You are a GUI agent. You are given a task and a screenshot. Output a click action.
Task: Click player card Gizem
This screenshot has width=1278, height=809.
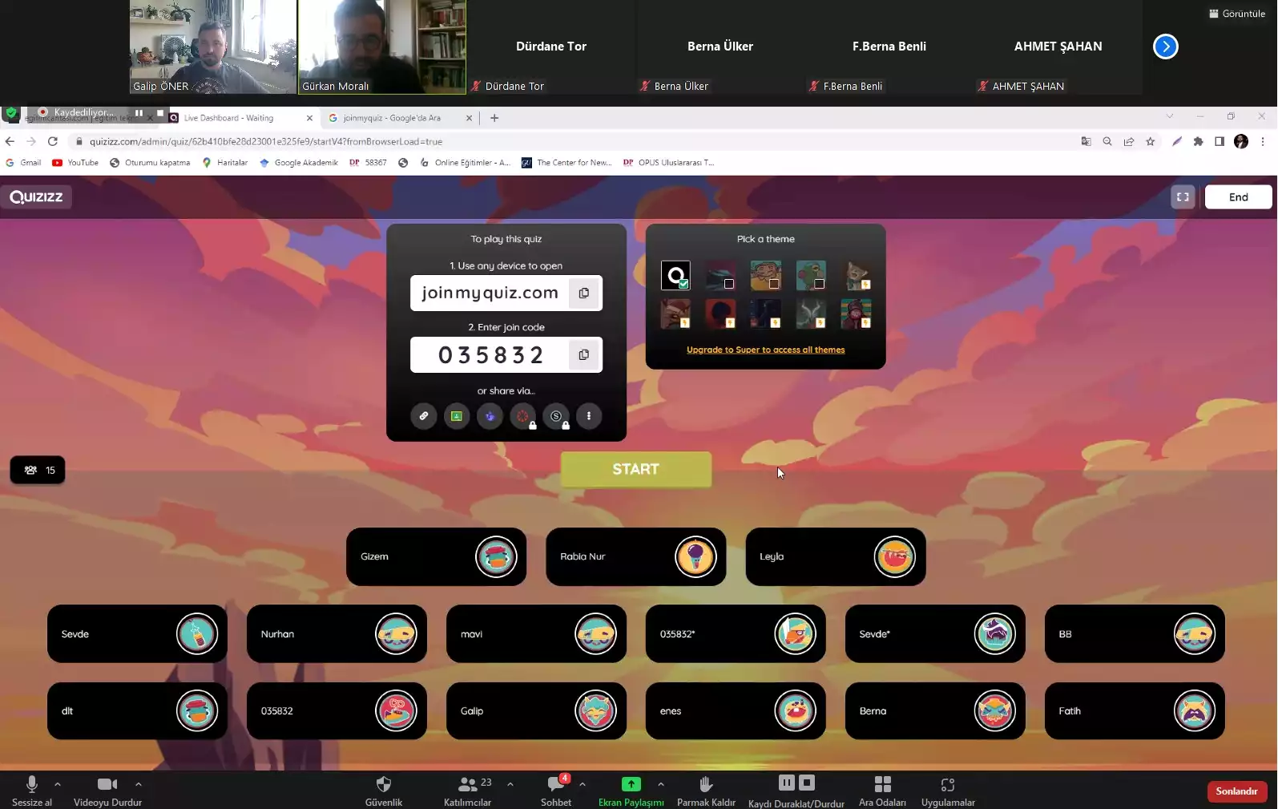pyautogui.click(x=436, y=556)
